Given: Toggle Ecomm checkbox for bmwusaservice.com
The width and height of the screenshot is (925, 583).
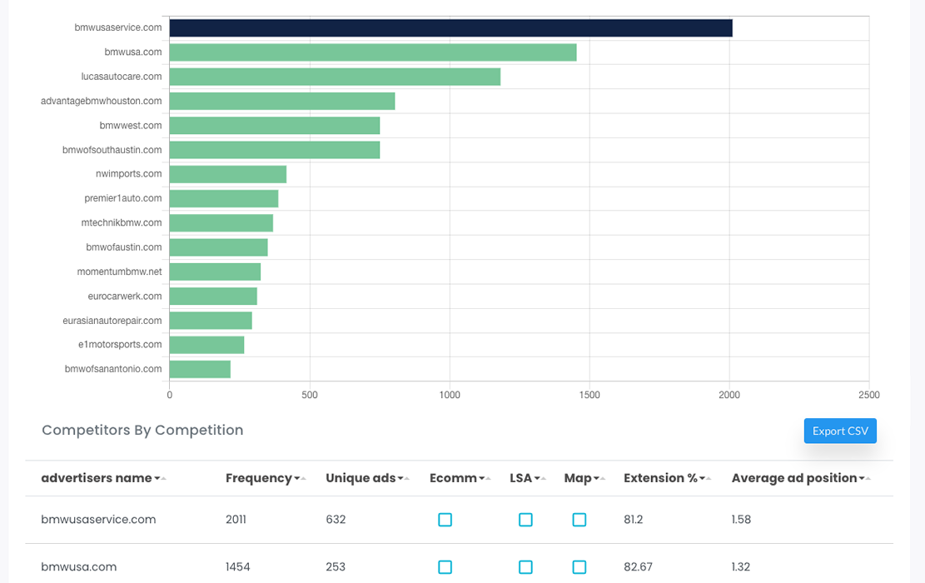Looking at the screenshot, I should click(x=445, y=520).
